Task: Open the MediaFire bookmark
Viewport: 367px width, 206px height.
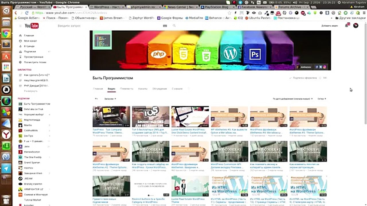Action: click(x=194, y=18)
